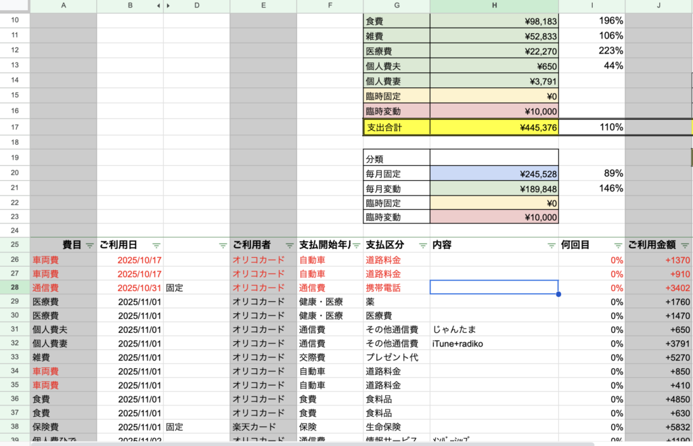Open the filter for the 内容 column

point(552,245)
